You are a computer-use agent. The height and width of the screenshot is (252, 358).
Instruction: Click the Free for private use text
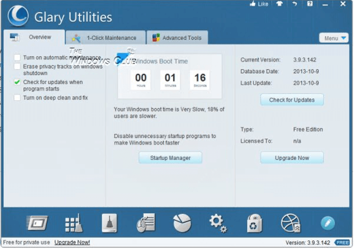26,242
